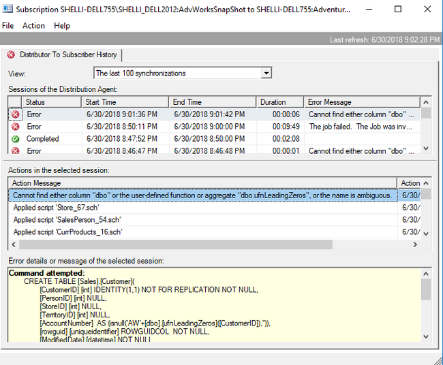Open the Help menu
Screen dimensions: 443x365
pyautogui.click(x=62, y=26)
